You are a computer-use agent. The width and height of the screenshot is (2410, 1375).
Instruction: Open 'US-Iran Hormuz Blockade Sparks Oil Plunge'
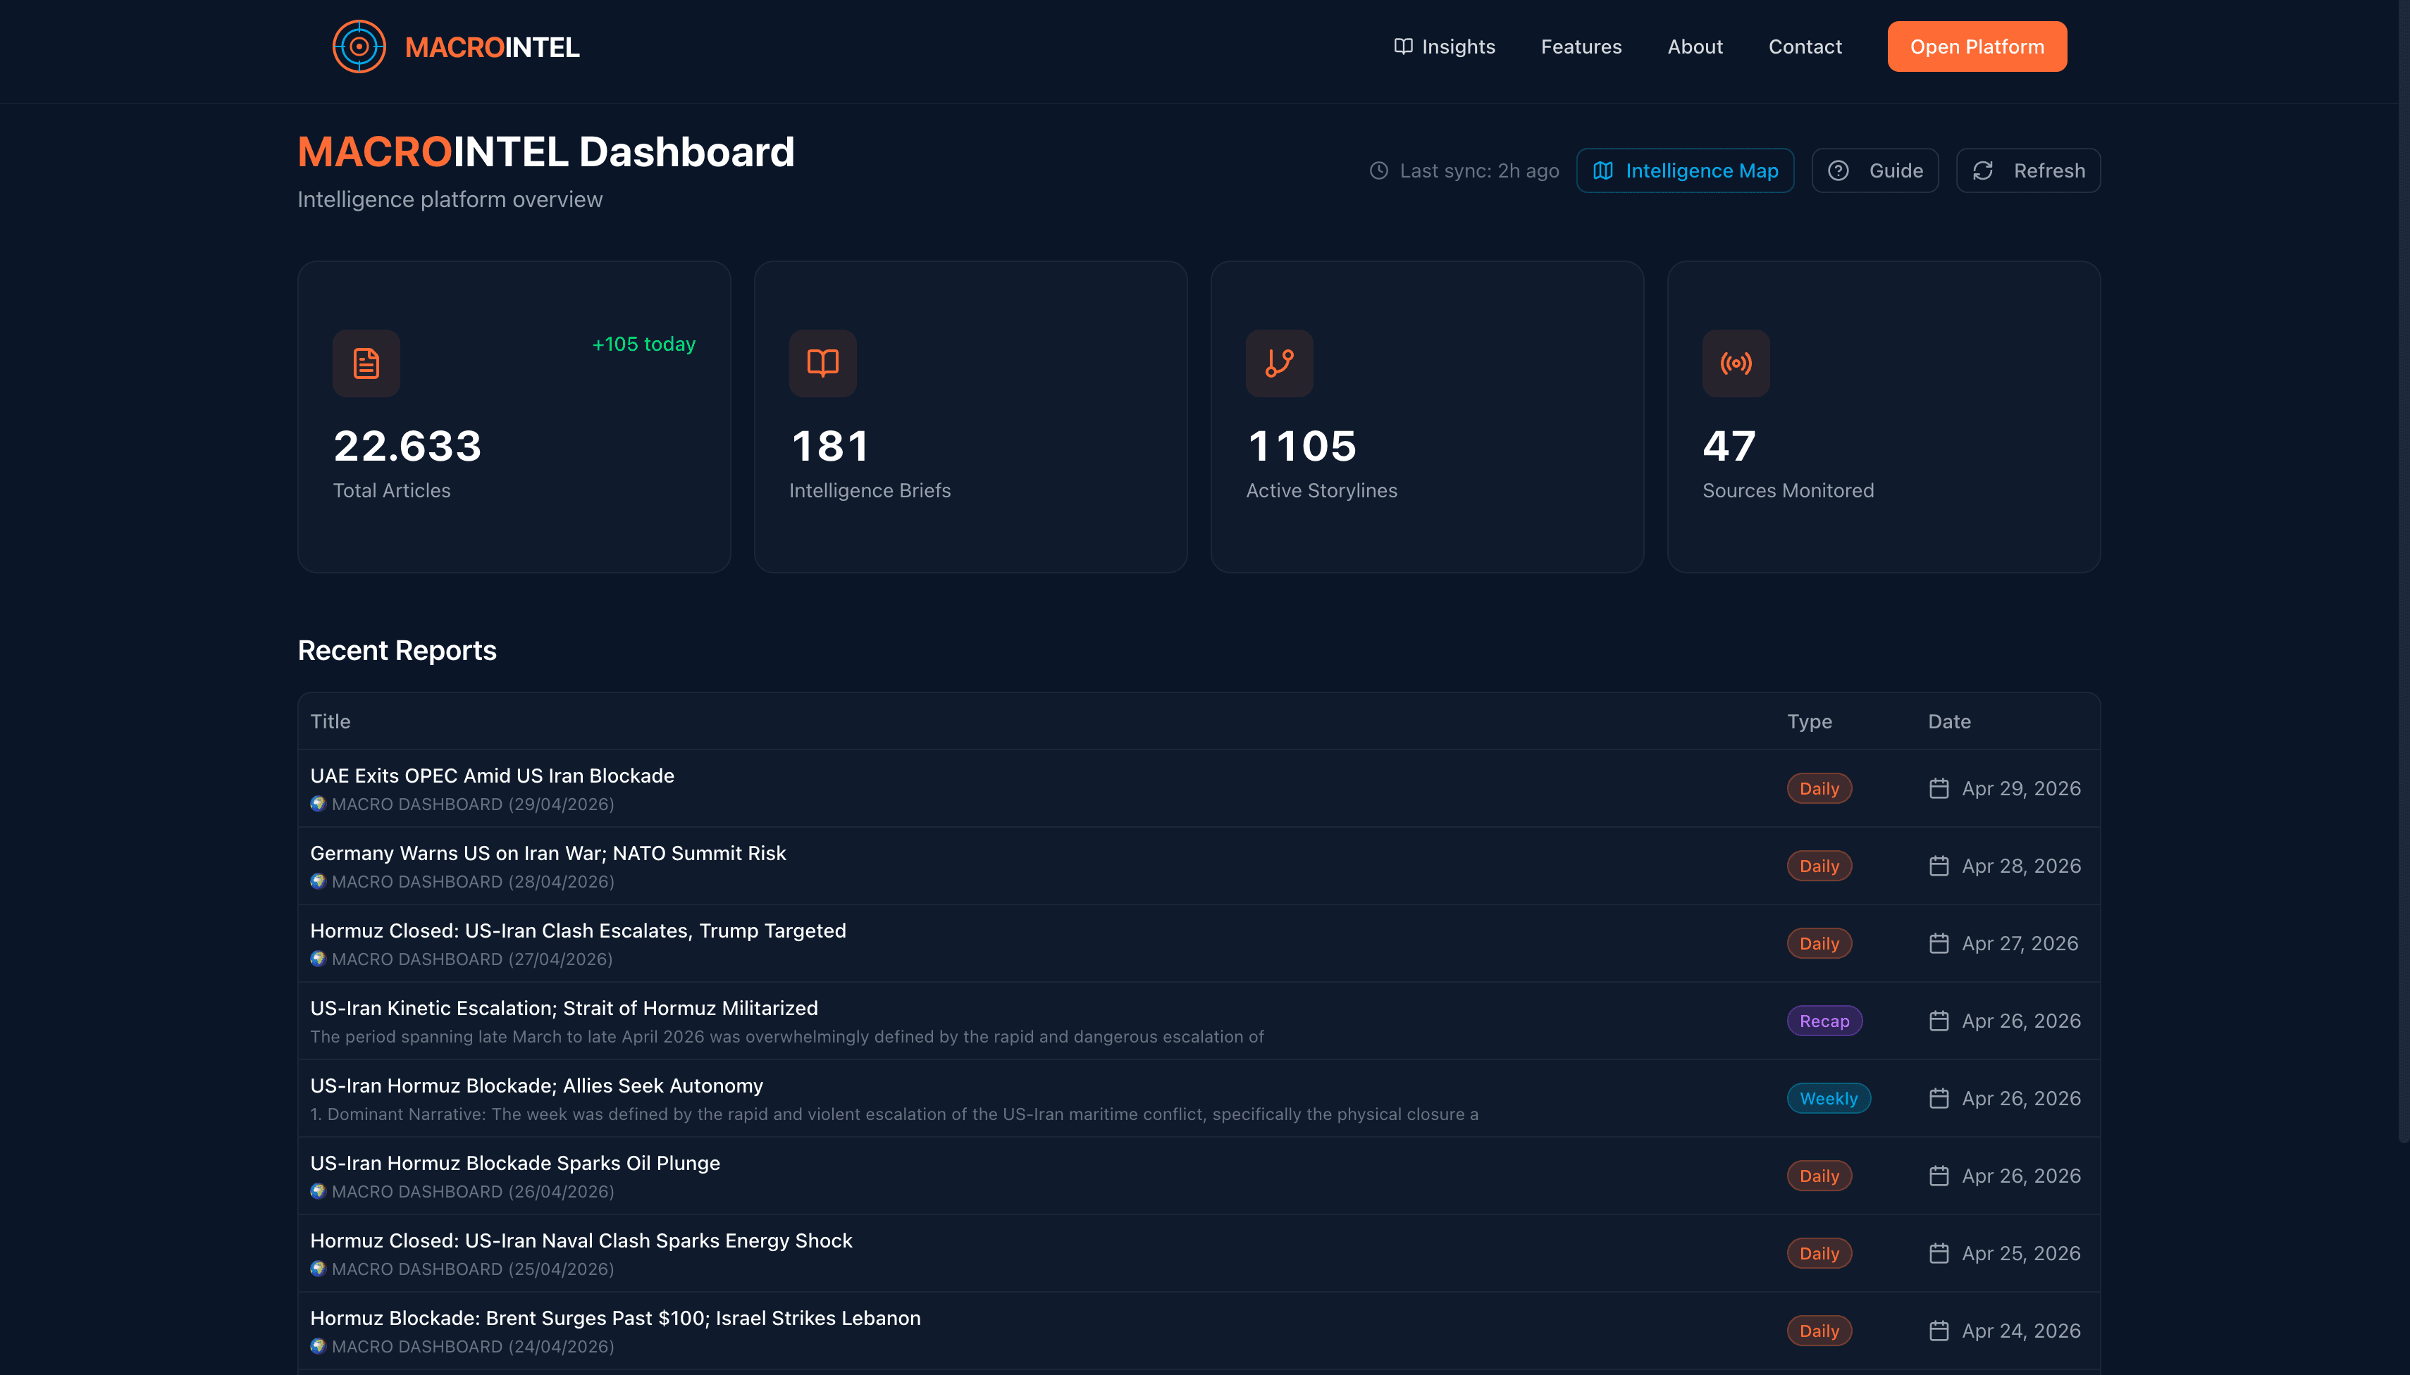point(515,1162)
